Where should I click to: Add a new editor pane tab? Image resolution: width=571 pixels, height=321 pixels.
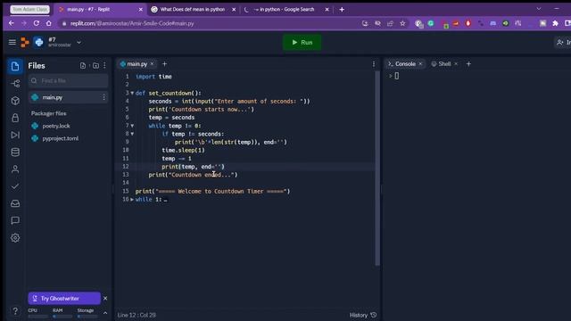click(164, 64)
